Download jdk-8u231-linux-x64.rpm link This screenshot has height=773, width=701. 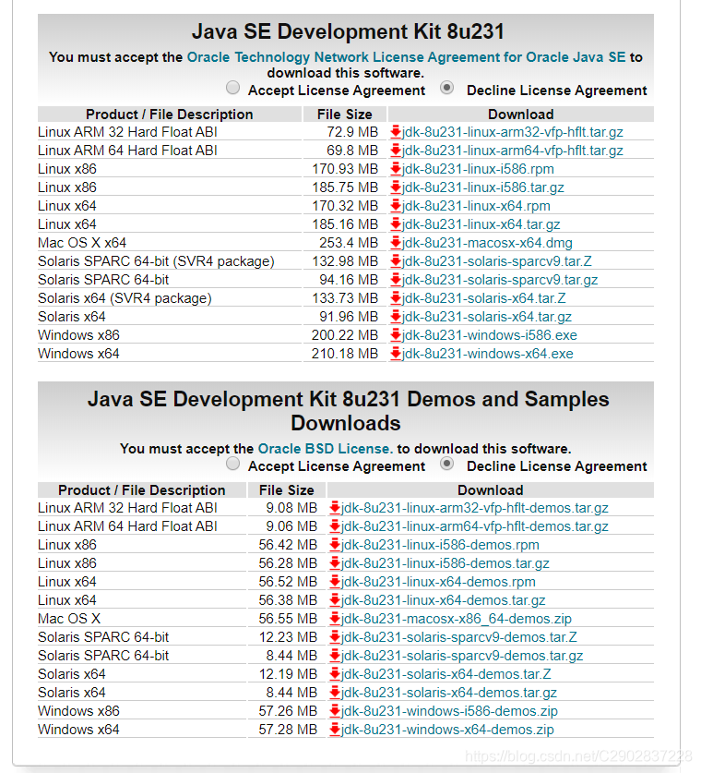[x=476, y=206]
